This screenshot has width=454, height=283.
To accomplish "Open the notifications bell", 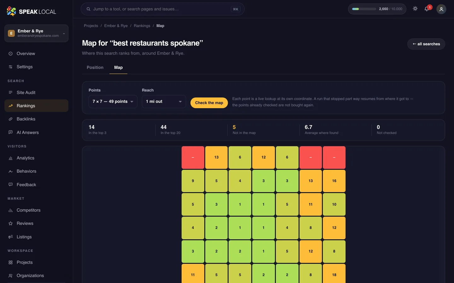I will point(427,9).
